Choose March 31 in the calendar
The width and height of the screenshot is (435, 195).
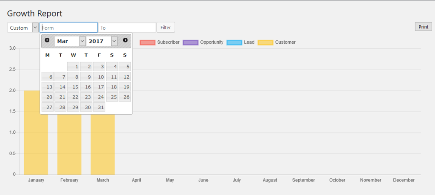[99, 107]
